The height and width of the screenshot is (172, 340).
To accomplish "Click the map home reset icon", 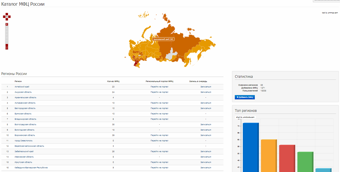I will (x=7, y=17).
